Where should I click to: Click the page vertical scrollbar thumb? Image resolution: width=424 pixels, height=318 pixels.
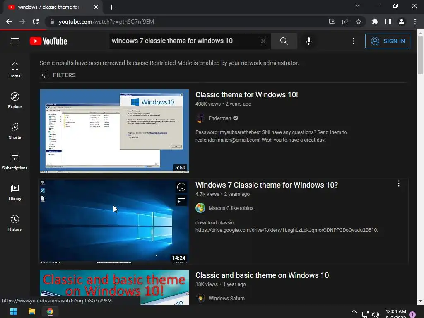pyautogui.click(x=420, y=55)
